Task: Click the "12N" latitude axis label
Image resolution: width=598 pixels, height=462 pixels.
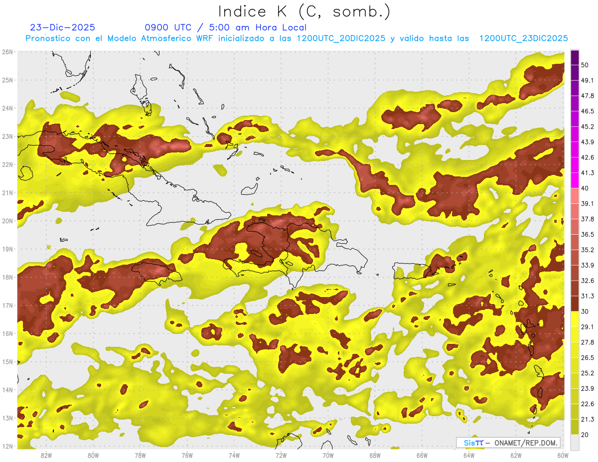Action: coord(7,446)
